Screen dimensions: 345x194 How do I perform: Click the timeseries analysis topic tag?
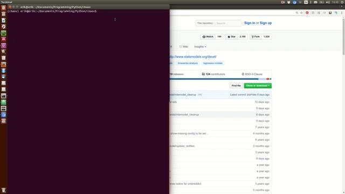click(x=188, y=64)
